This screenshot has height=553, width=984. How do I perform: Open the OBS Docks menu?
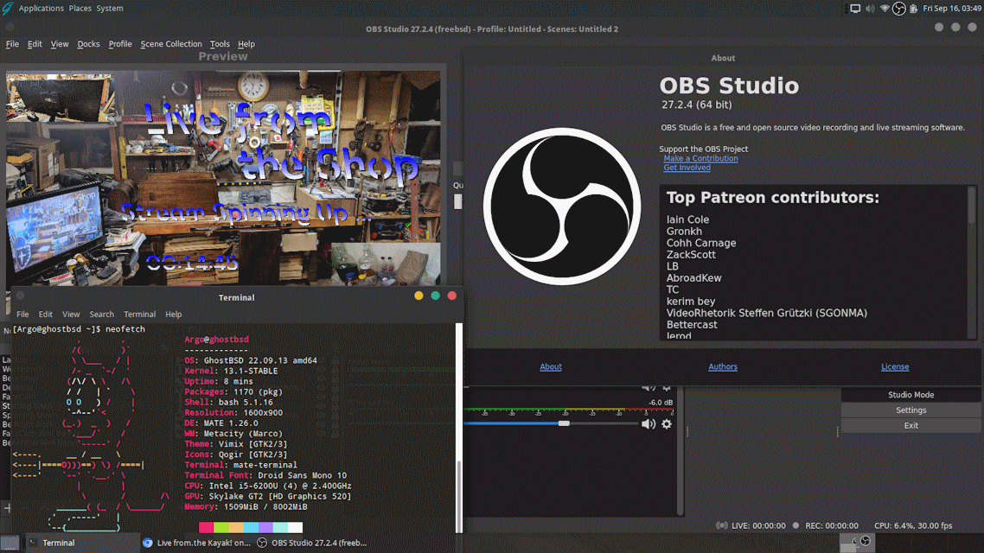coord(88,44)
